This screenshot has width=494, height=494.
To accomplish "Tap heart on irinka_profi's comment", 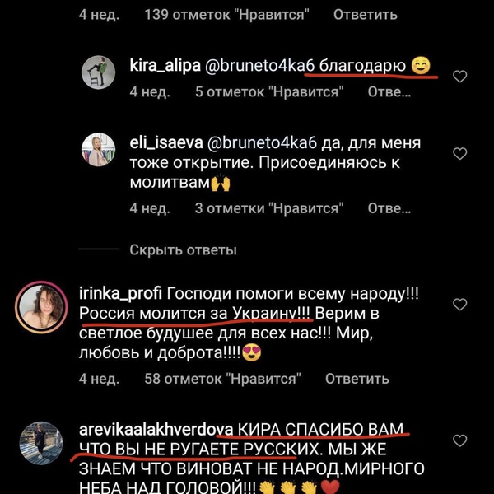I will [x=459, y=304].
